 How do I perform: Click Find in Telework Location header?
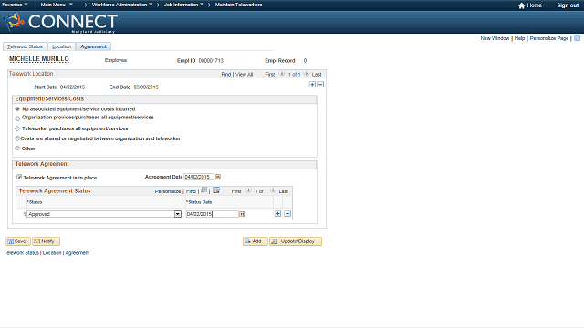226,75
